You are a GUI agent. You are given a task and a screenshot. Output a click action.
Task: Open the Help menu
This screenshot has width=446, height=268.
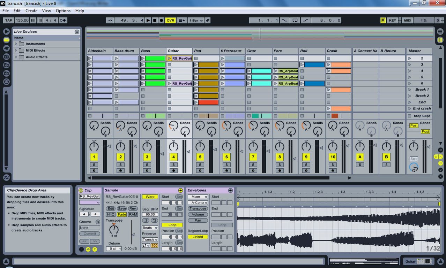(80, 11)
